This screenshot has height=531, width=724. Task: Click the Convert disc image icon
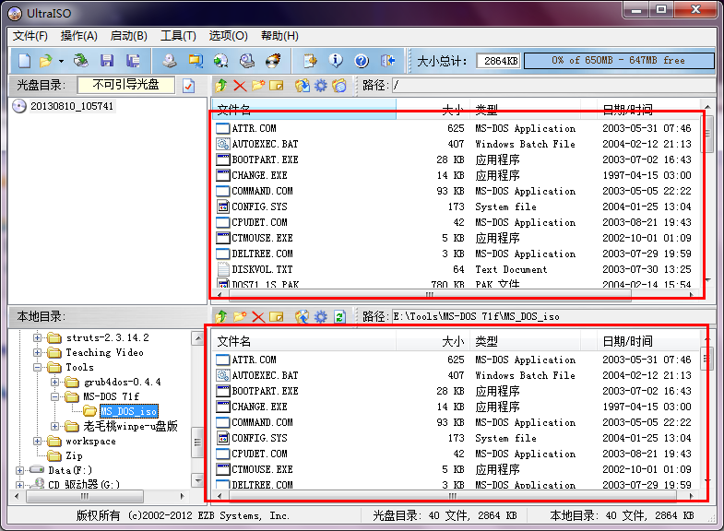[x=221, y=61]
